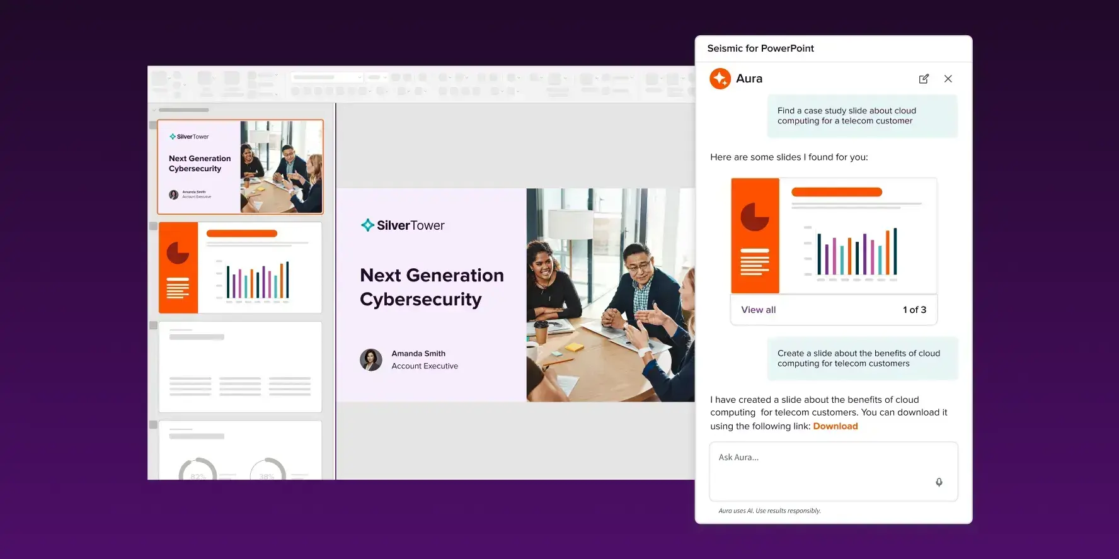Open the found slide preview in Aura results
This screenshot has height=559, width=1119.
[x=834, y=236]
